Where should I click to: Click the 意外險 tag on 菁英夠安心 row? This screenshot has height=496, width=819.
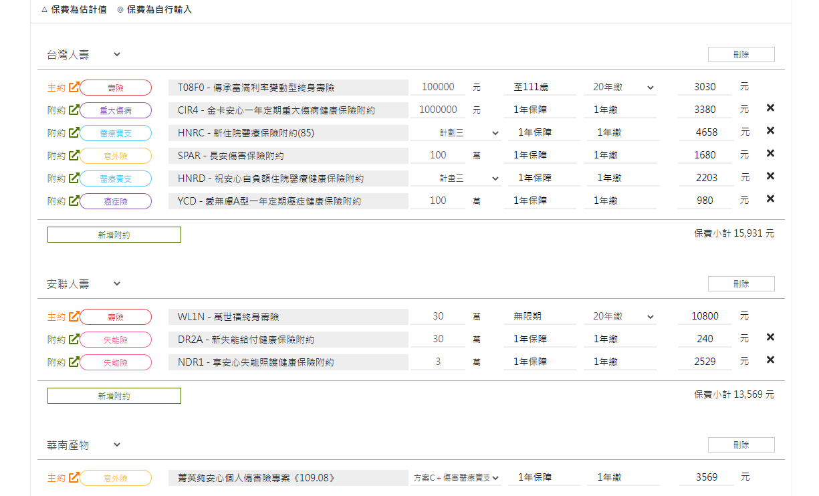(x=116, y=478)
